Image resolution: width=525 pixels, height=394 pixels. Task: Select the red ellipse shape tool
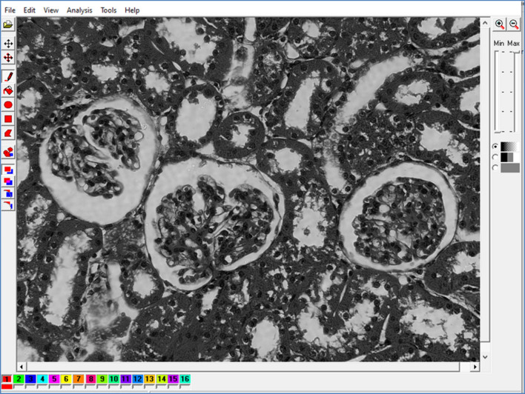pos(8,104)
